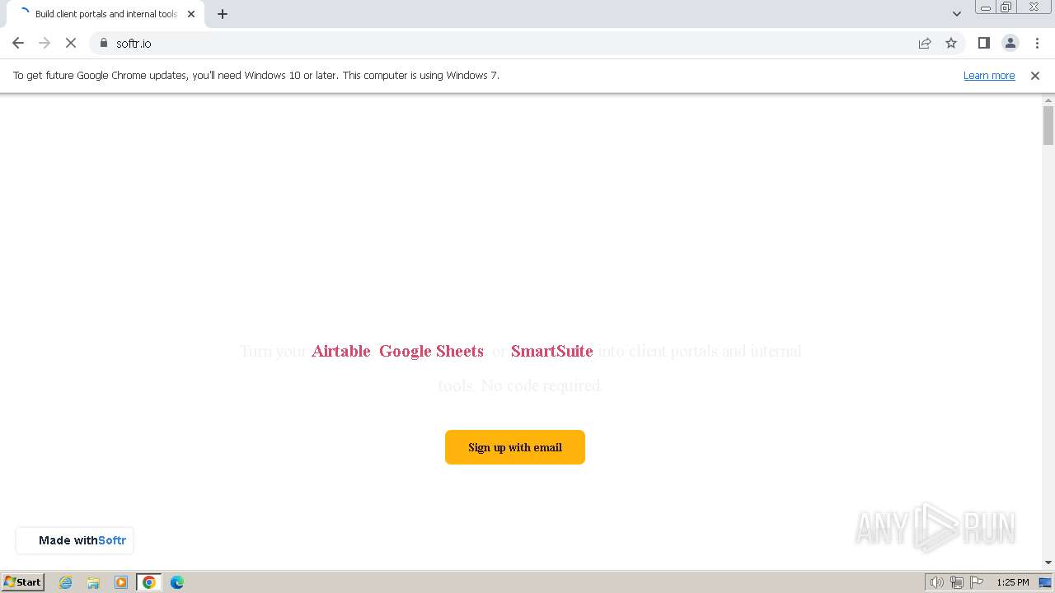
Task: Click scrollbar down arrow
Action: 1048,563
